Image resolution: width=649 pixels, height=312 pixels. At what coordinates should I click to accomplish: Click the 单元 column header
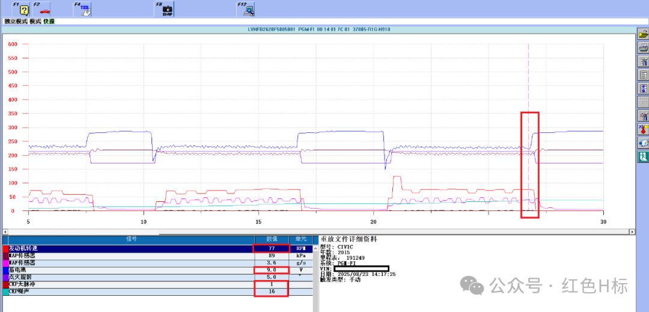[x=300, y=239]
